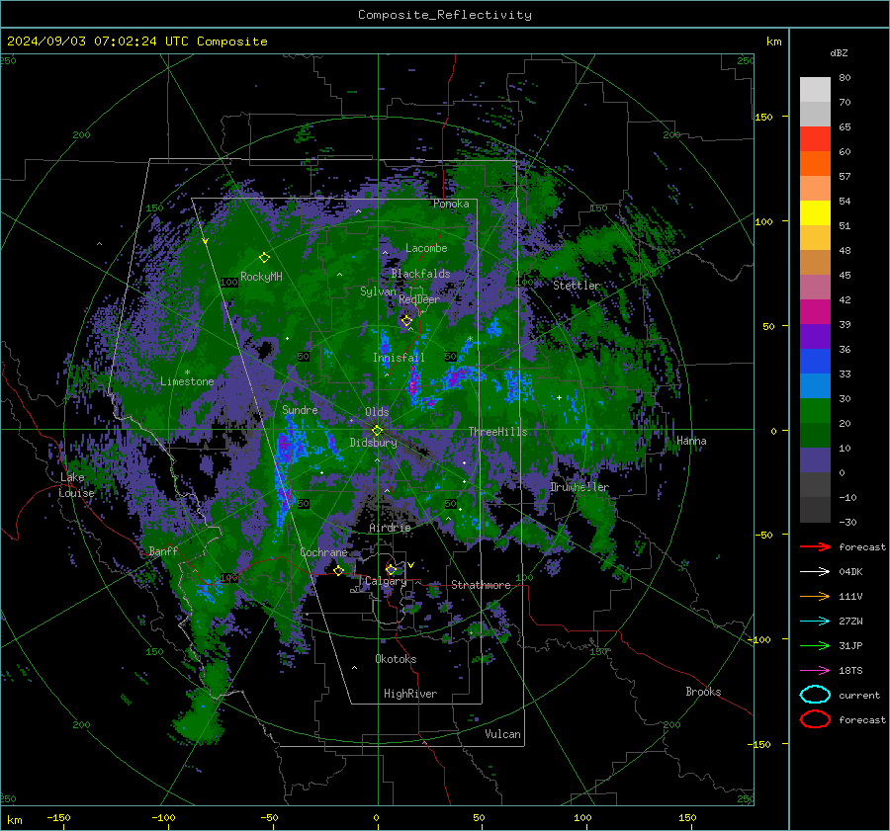Click the Lake Louise label
Viewport: 890px width, 831px height.
76,485
